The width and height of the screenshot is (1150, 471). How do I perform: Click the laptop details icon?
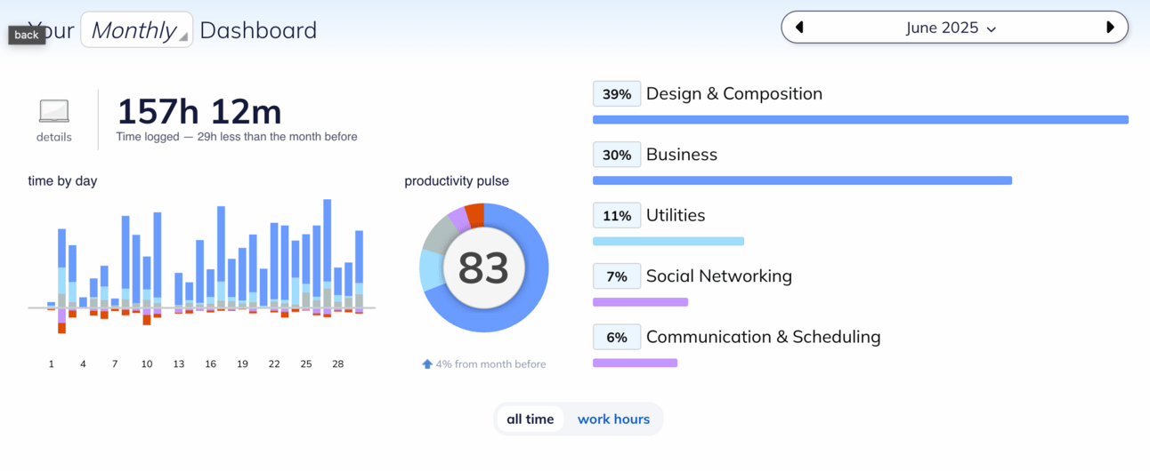click(x=54, y=112)
